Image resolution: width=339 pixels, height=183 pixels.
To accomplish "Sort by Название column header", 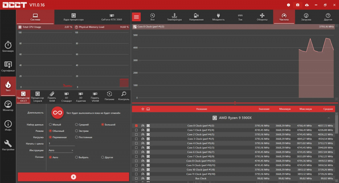I will (202, 109).
